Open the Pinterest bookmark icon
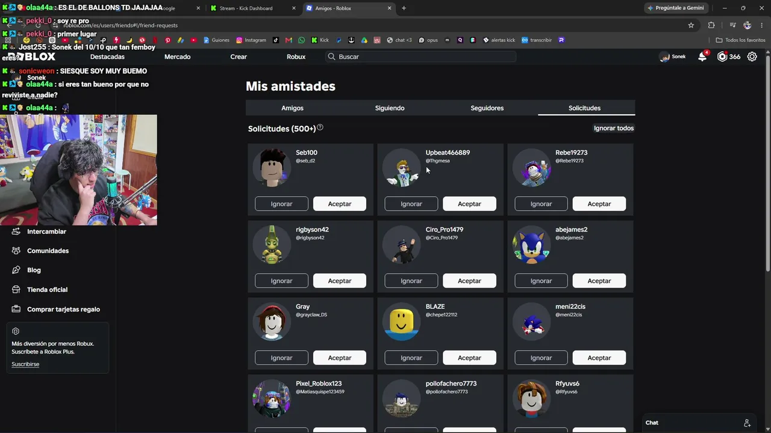The image size is (771, 433). pyautogui.click(x=167, y=40)
